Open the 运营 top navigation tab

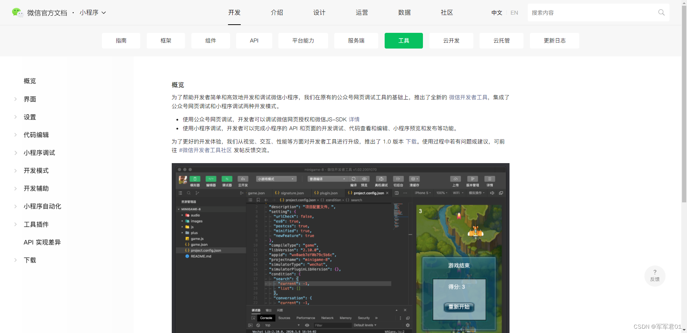362,12
